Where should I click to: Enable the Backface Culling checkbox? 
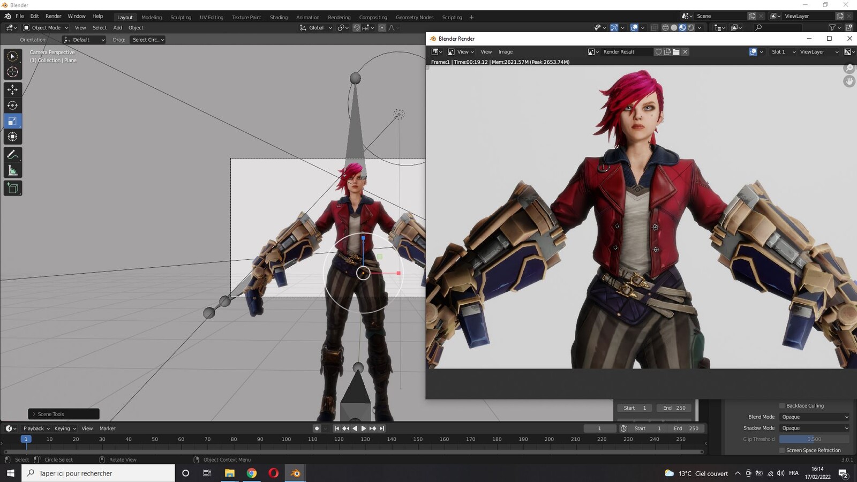pyautogui.click(x=782, y=406)
